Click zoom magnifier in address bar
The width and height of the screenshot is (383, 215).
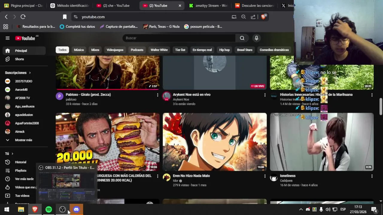click(244, 17)
